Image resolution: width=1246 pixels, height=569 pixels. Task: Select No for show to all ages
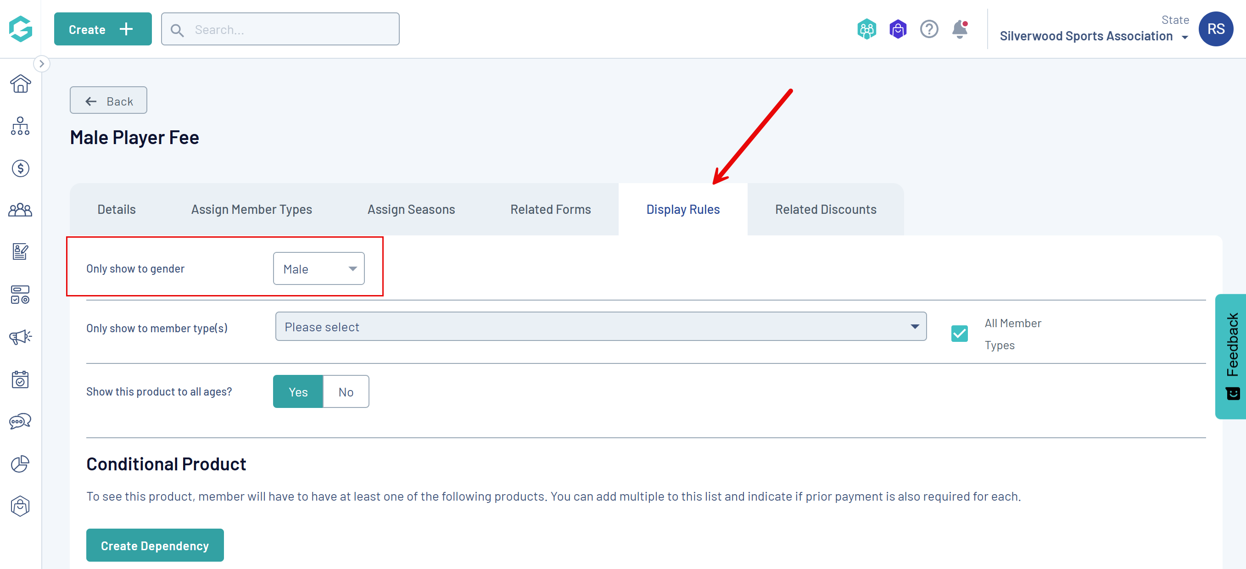click(346, 391)
